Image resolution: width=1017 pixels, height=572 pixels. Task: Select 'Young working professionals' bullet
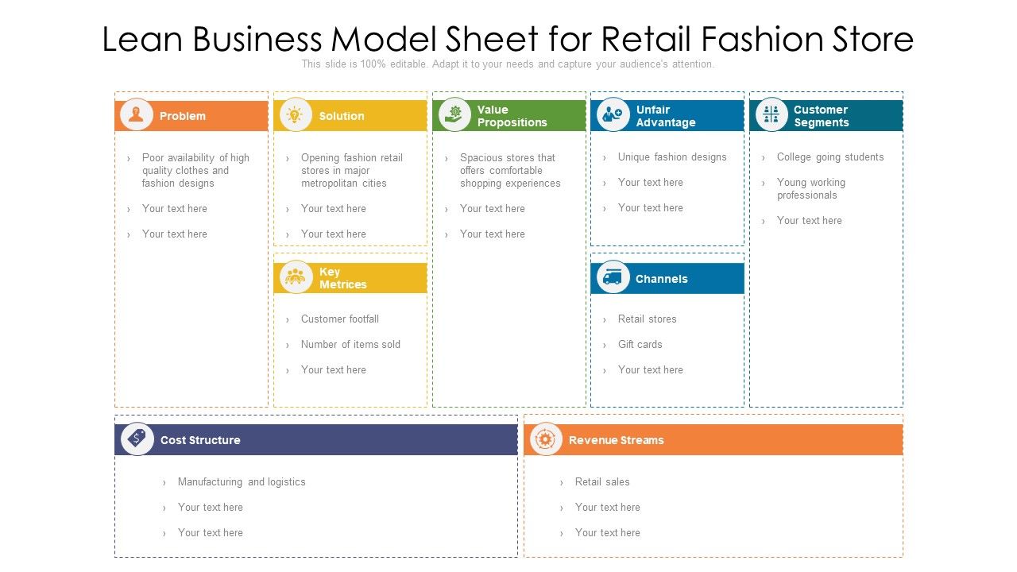tap(811, 189)
